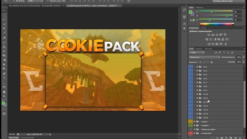Switch to the Paths panel tab

[x=208, y=49]
